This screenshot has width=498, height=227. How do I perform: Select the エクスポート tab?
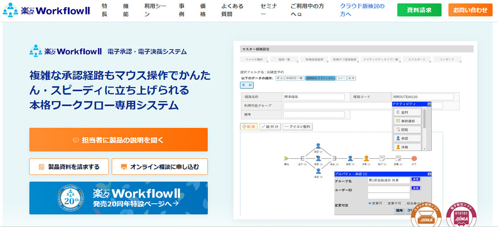coord(416,60)
